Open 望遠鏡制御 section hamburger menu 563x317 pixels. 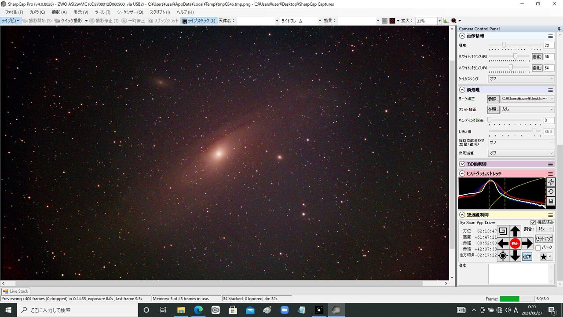point(550,215)
